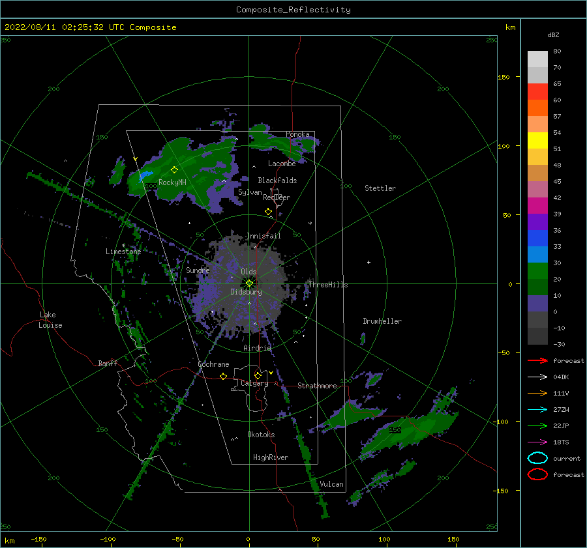The width and height of the screenshot is (587, 548).
Task: Click the ThreeHills city label
Action: 328,285
